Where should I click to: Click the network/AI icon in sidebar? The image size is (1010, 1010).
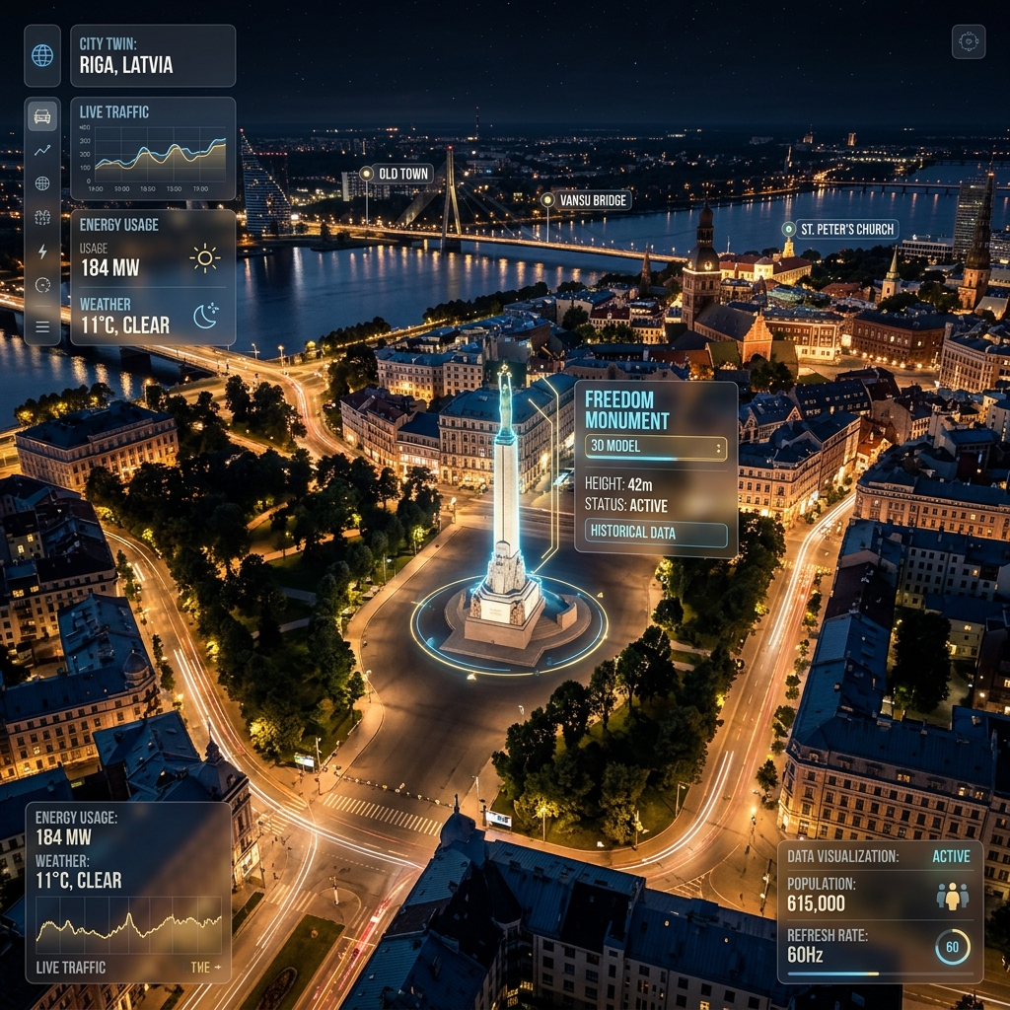41,218
